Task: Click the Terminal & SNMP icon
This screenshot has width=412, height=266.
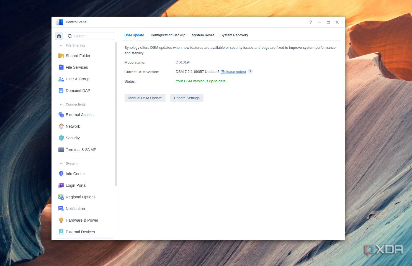Action: pyautogui.click(x=61, y=150)
